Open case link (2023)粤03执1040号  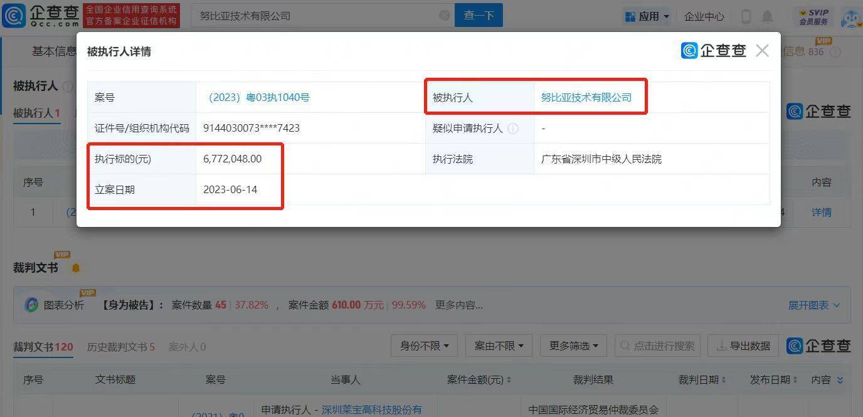pyautogui.click(x=258, y=98)
